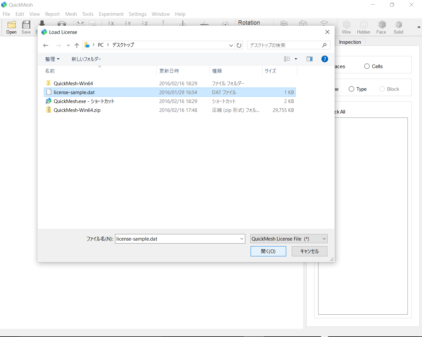Click the QuickMesh.exe shortcut icon
Viewport: 422px width, 337px height.
tap(48, 101)
